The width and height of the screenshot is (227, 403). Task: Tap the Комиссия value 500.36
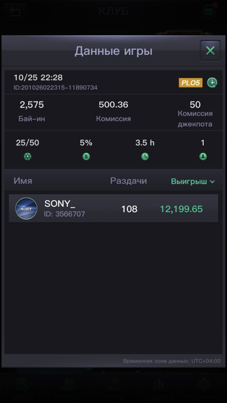(x=113, y=105)
